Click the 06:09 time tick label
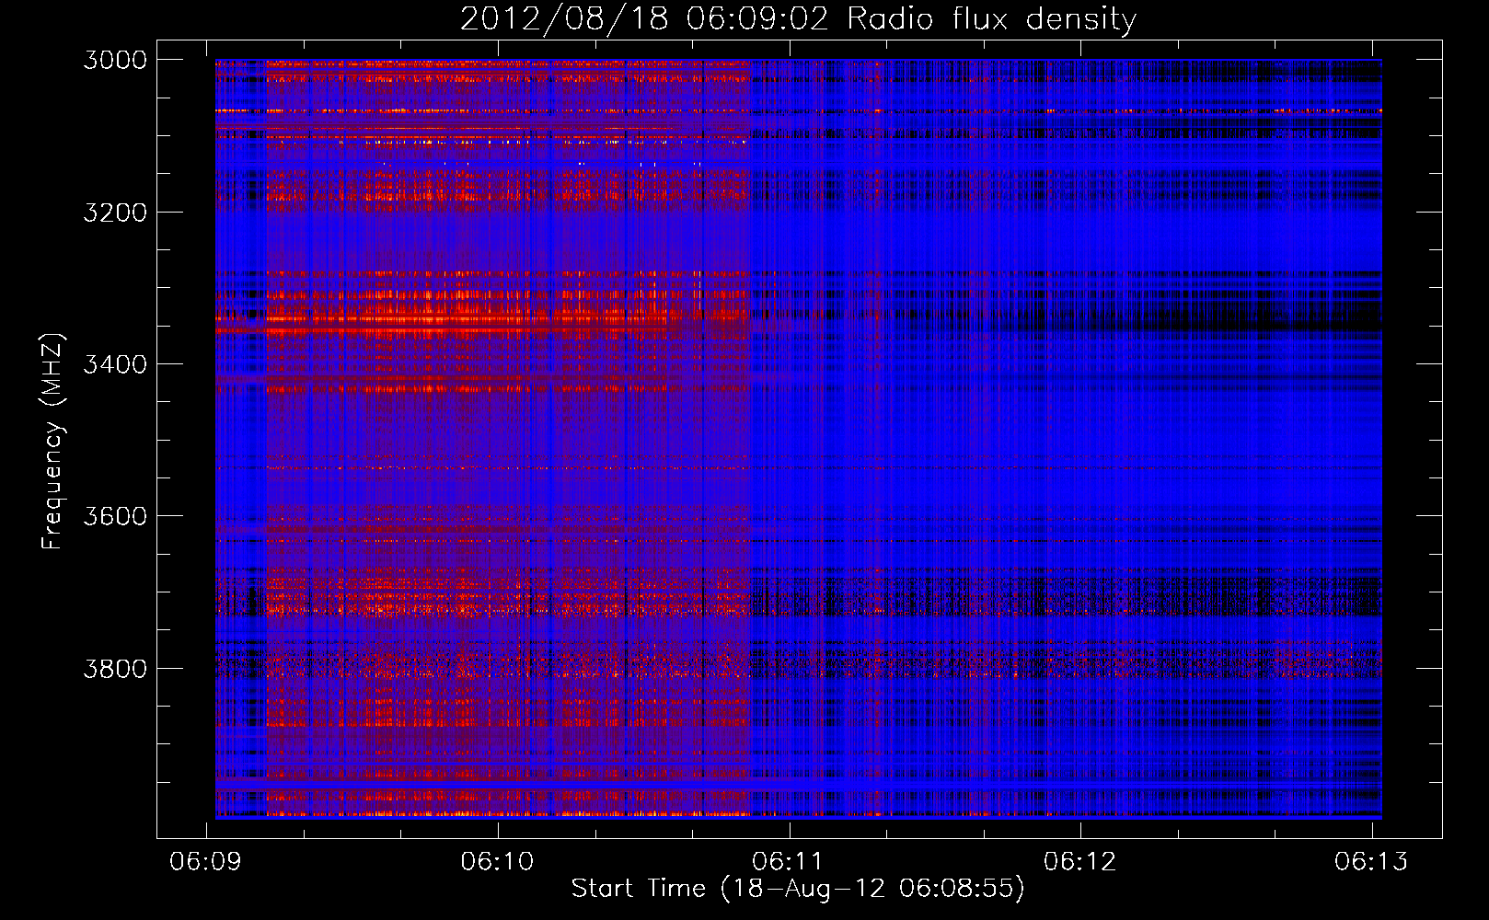Screen dimensions: 1489x920 point(207,861)
